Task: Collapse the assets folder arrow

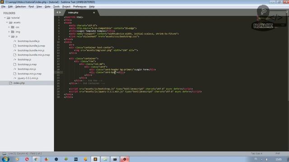Action: [x=7, y=22]
